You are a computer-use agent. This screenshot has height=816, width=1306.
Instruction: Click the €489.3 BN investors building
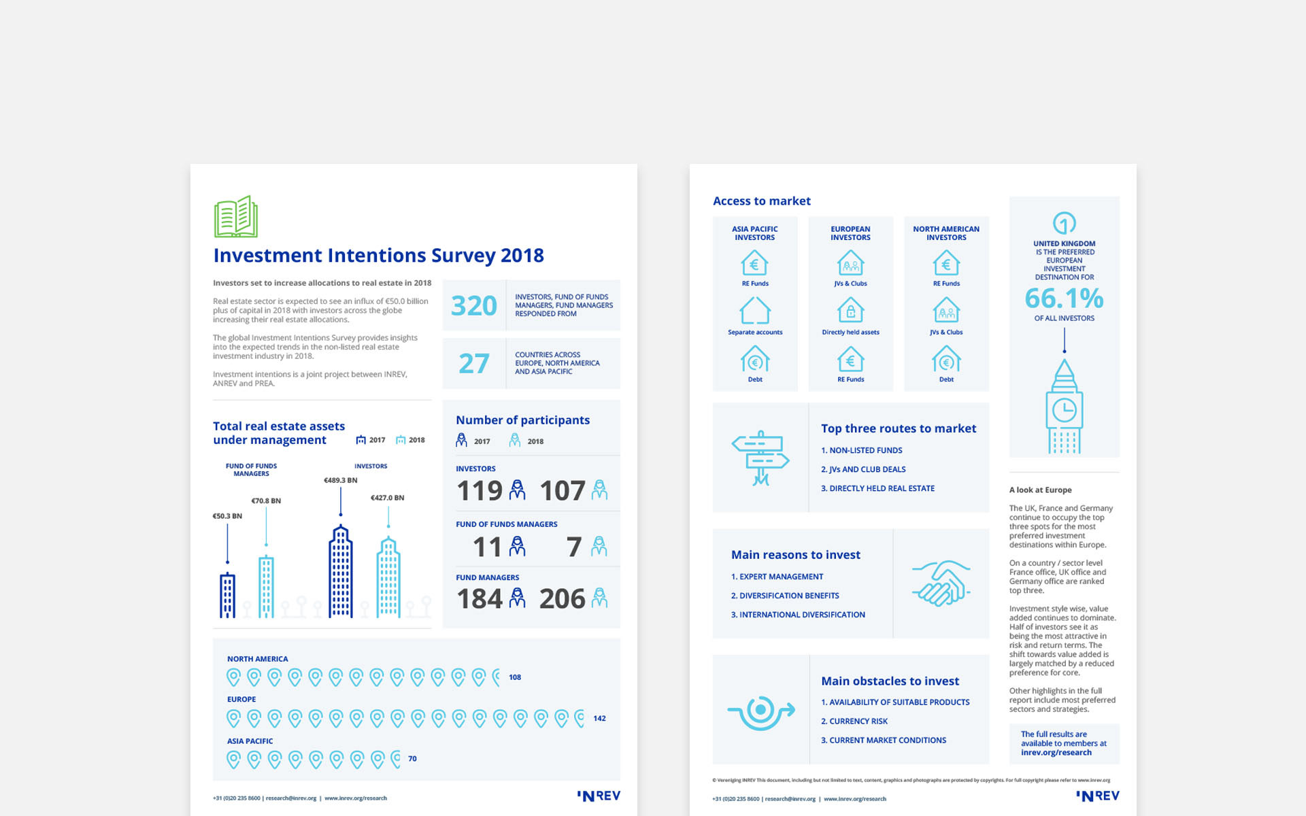pyautogui.click(x=341, y=571)
